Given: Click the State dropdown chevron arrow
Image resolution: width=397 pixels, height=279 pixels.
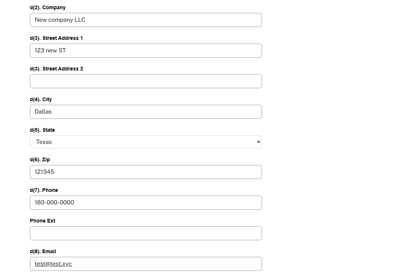Looking at the screenshot, I should (x=258, y=142).
